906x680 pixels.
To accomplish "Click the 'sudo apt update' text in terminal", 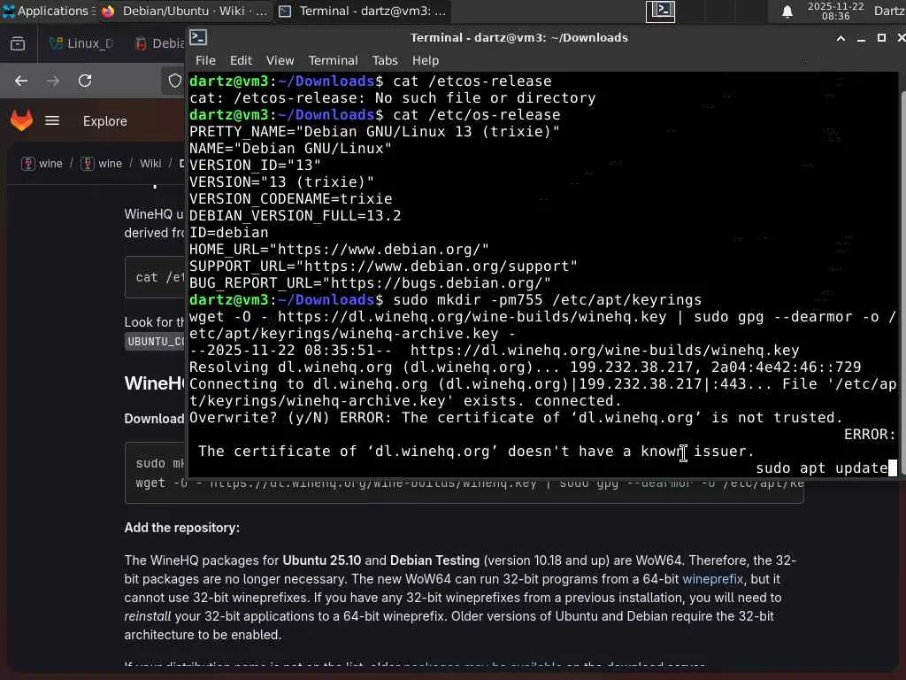I will (x=822, y=467).
